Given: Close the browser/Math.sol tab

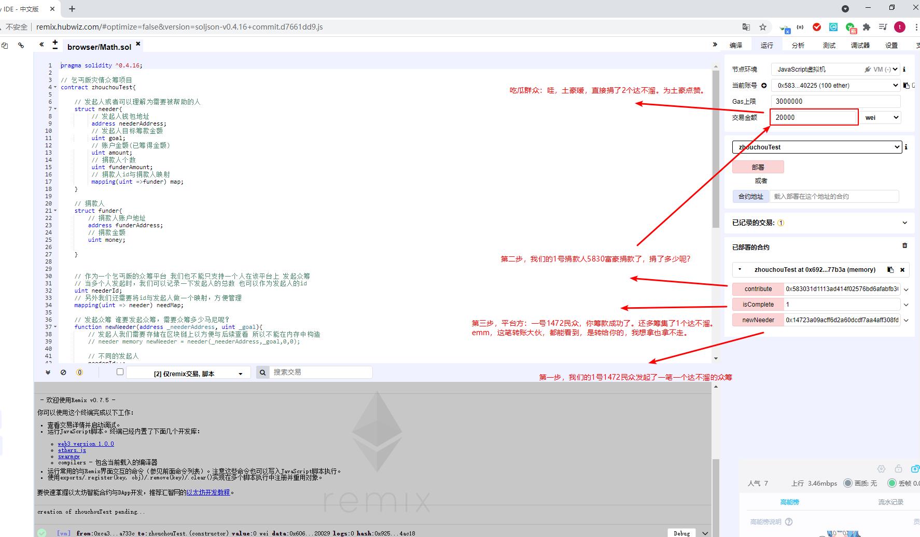Looking at the screenshot, I should tap(138, 44).
